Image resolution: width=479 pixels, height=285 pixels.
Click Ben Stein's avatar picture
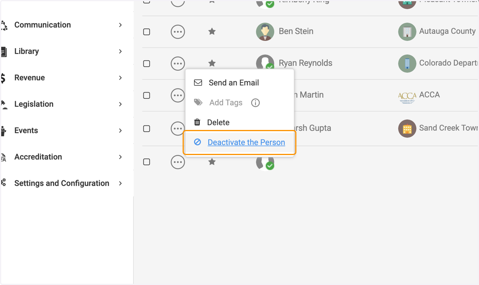(265, 31)
